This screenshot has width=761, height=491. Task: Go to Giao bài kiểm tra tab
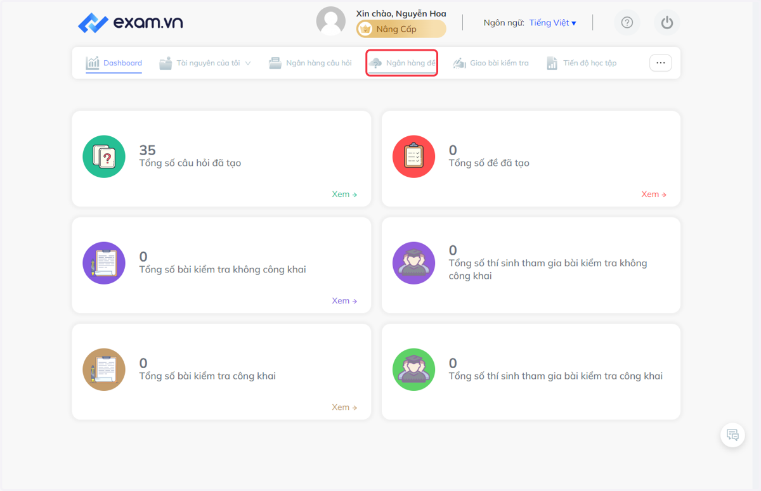490,63
